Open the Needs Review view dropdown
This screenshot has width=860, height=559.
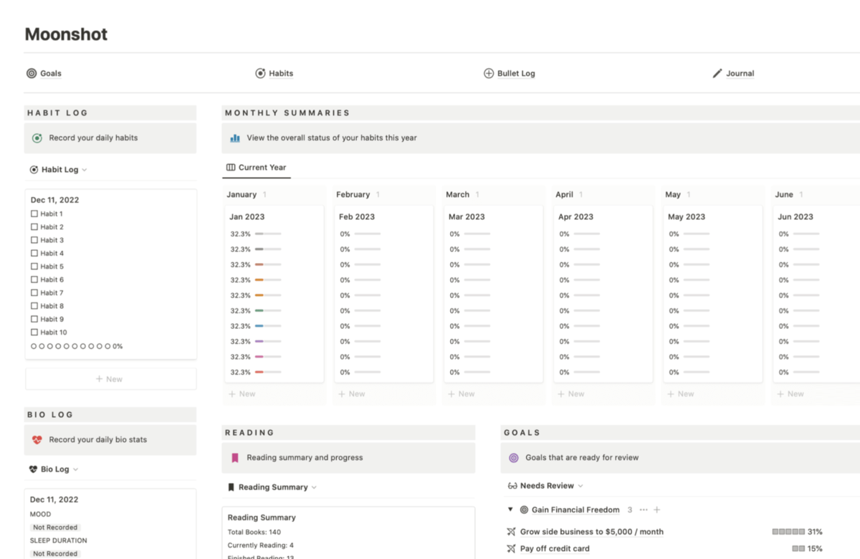545,486
